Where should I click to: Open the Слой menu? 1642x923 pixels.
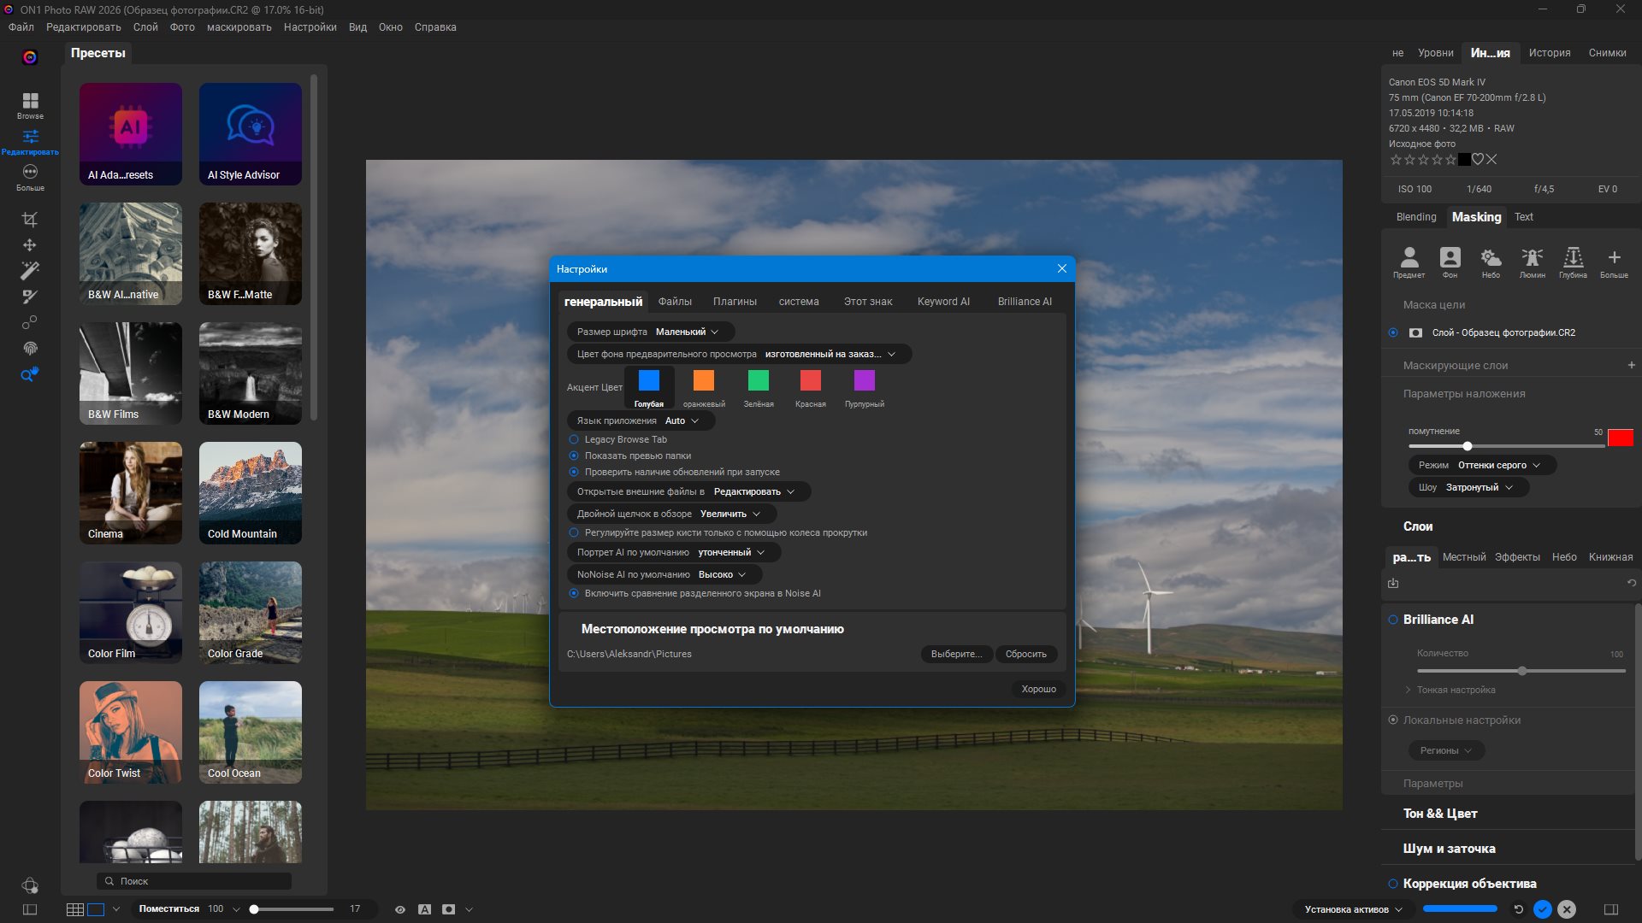coord(145,27)
